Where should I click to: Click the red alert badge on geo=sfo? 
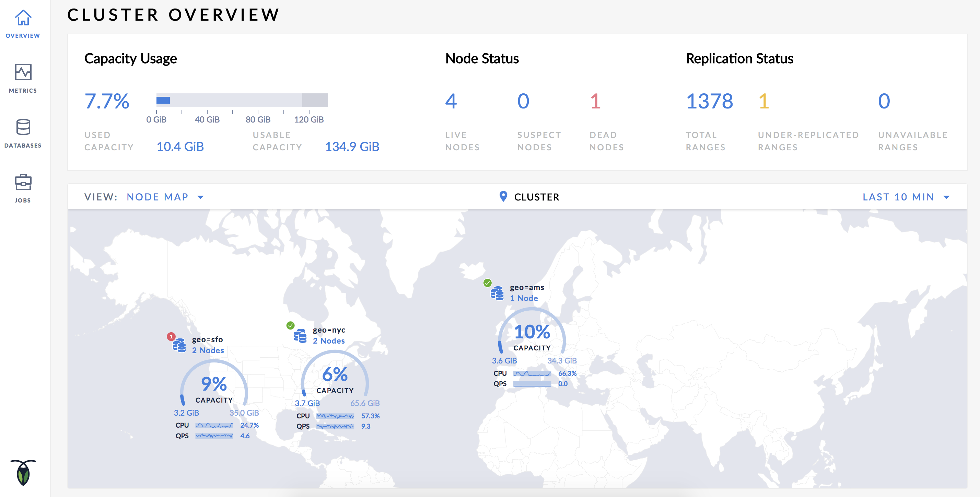171,336
